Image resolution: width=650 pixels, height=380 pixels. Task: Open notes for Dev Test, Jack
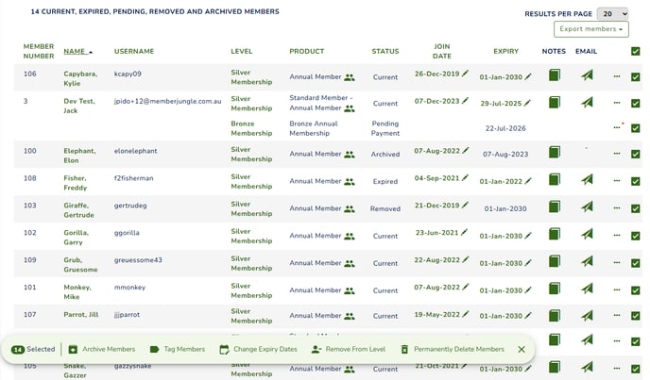pyautogui.click(x=555, y=102)
